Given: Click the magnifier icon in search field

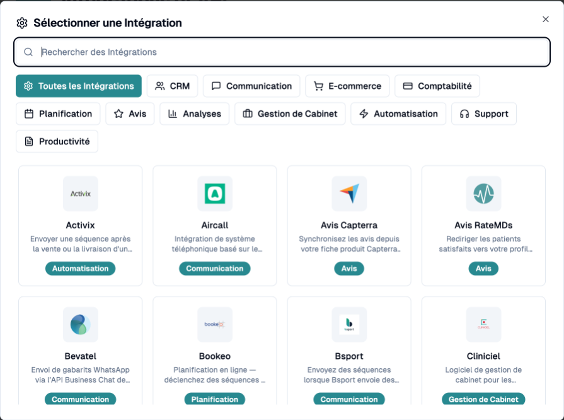Looking at the screenshot, I should click(28, 52).
